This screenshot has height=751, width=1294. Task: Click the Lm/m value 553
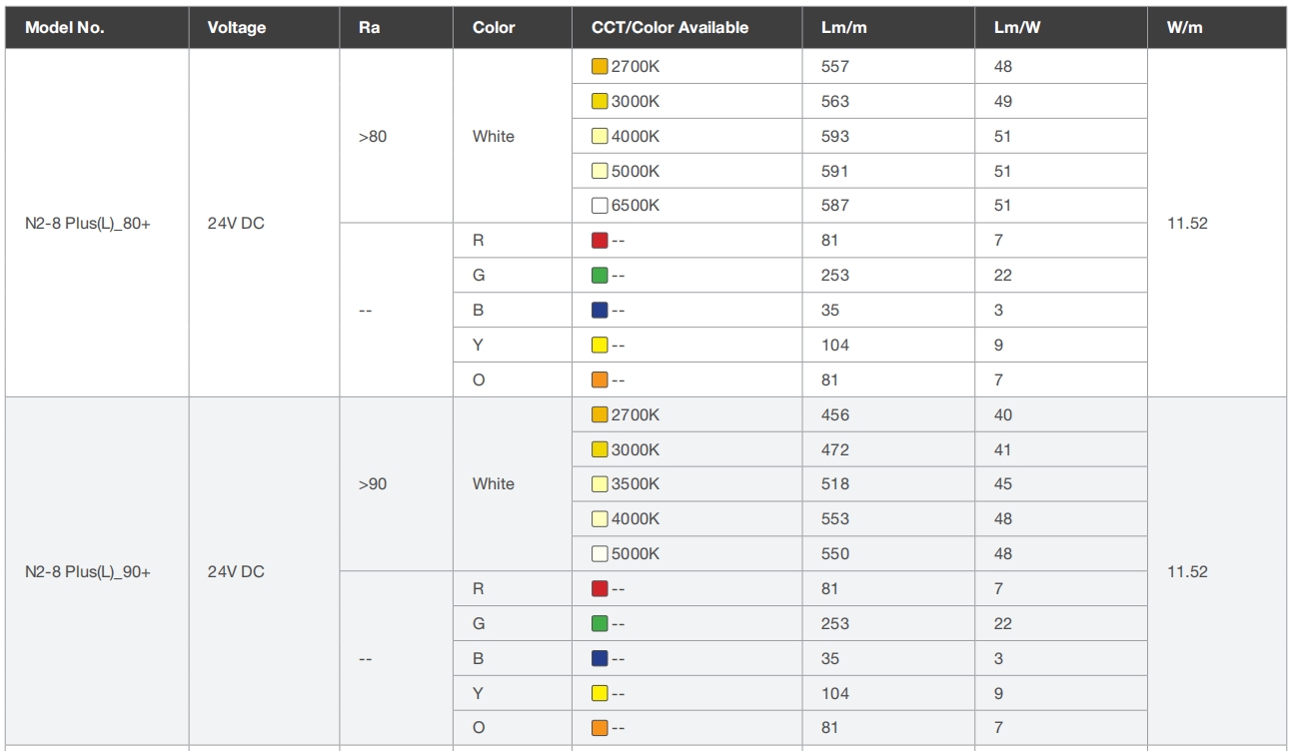834,519
